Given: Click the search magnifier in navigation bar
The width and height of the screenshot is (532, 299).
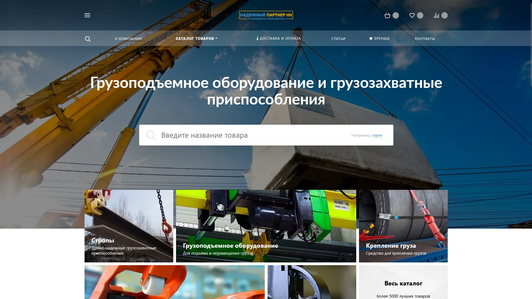Looking at the screenshot, I should (x=88, y=39).
